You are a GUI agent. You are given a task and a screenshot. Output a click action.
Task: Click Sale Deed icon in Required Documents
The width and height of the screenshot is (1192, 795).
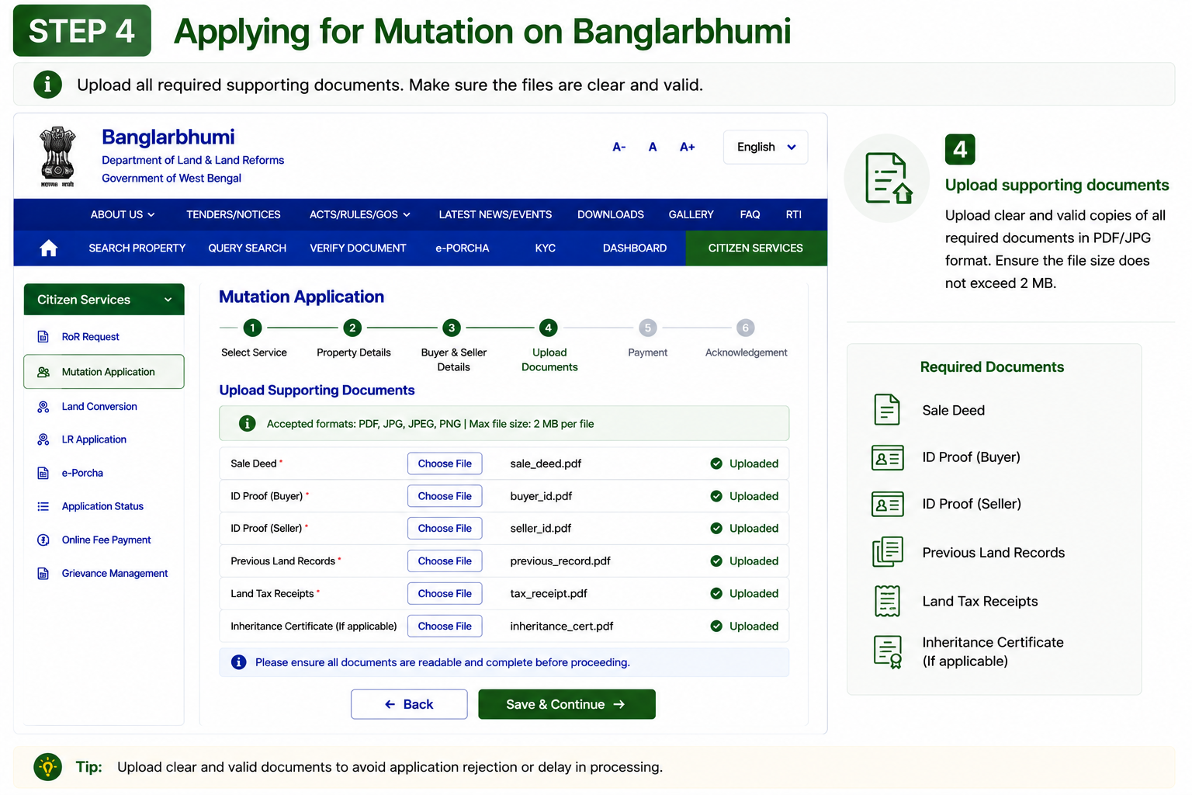[887, 410]
